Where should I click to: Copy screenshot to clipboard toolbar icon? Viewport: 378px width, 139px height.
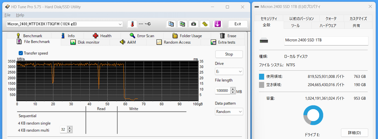[182, 24]
